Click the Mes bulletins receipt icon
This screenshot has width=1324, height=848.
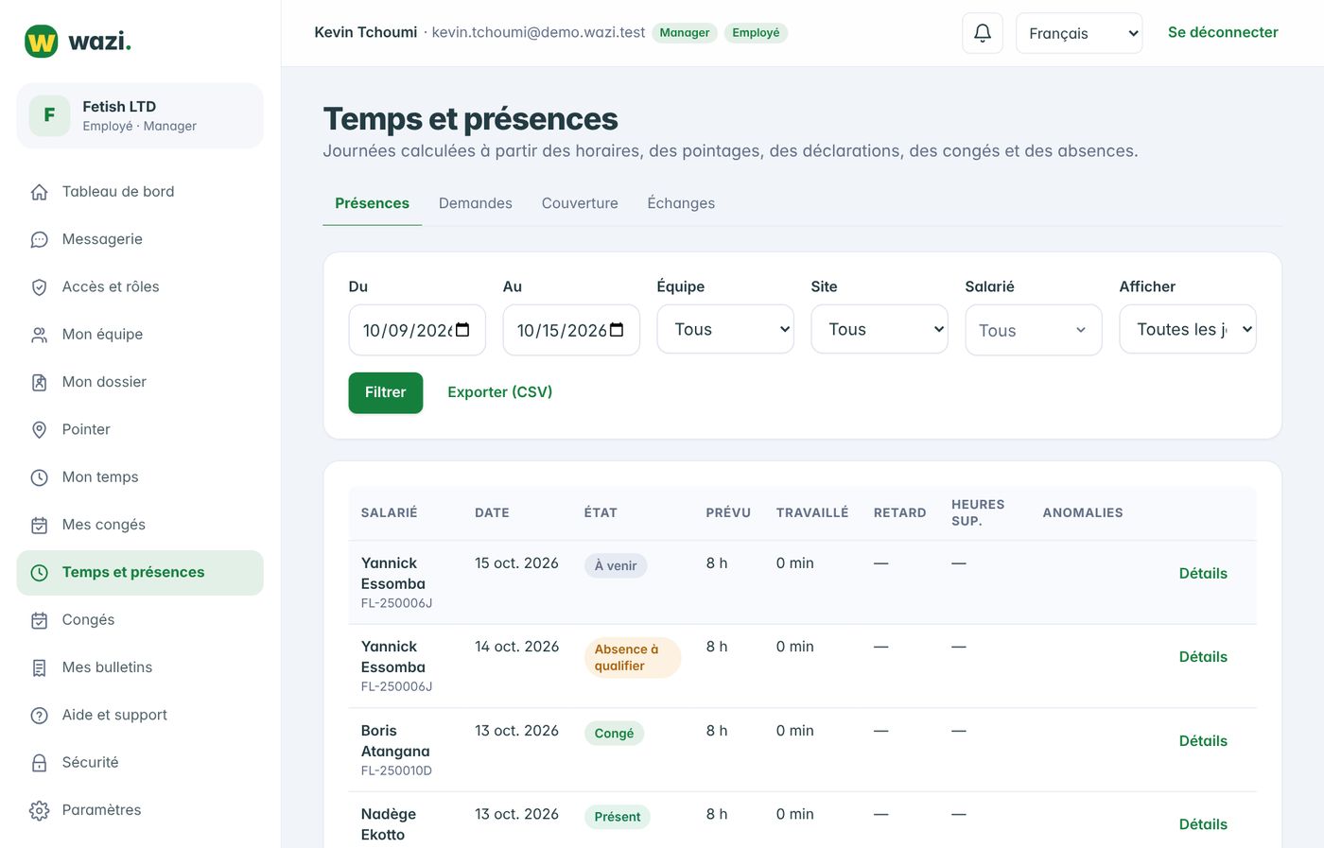tap(39, 667)
